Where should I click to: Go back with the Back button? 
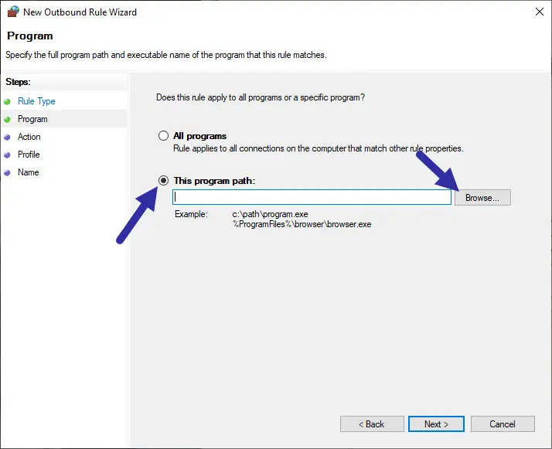click(372, 423)
